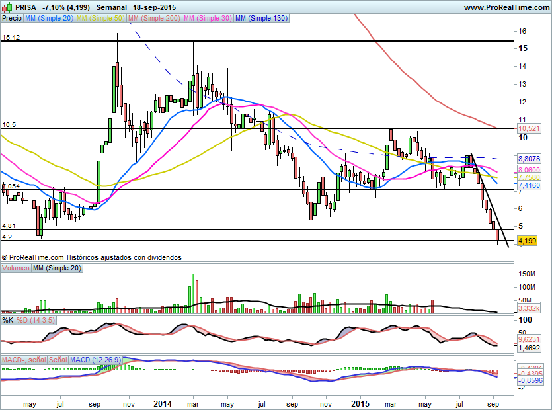
Task: Select the MACD-, señal histogram label
Action: click(x=24, y=360)
